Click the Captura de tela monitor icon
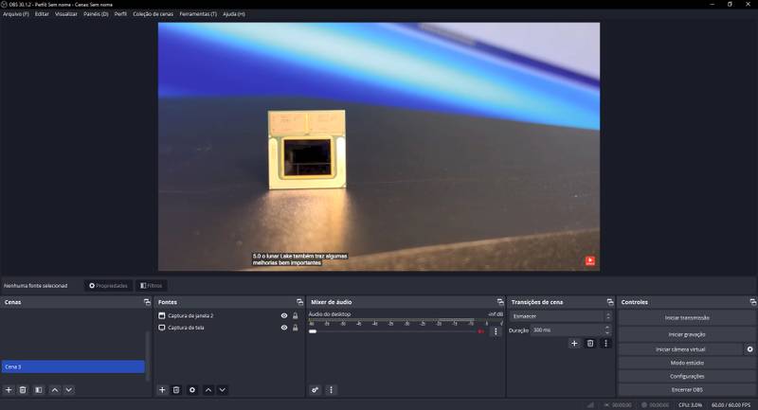The width and height of the screenshot is (758, 410). click(x=162, y=328)
